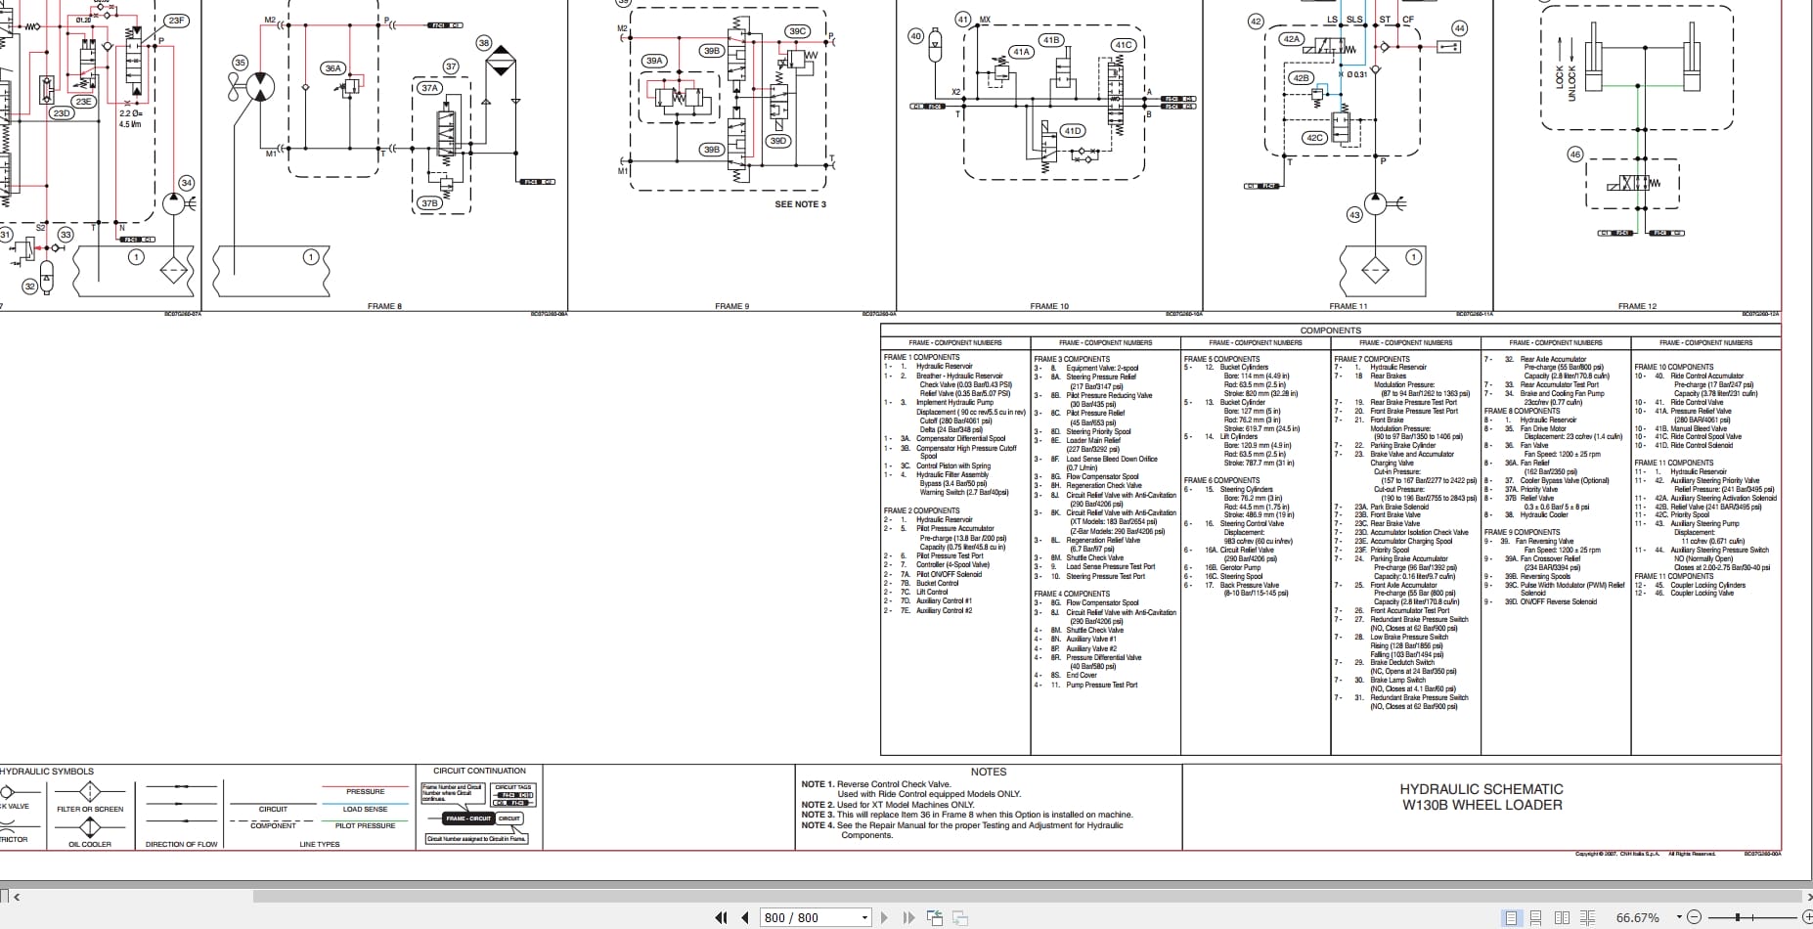Open the zoom percentage dropdown
Screen dimensions: 1813x929
coord(1679,917)
